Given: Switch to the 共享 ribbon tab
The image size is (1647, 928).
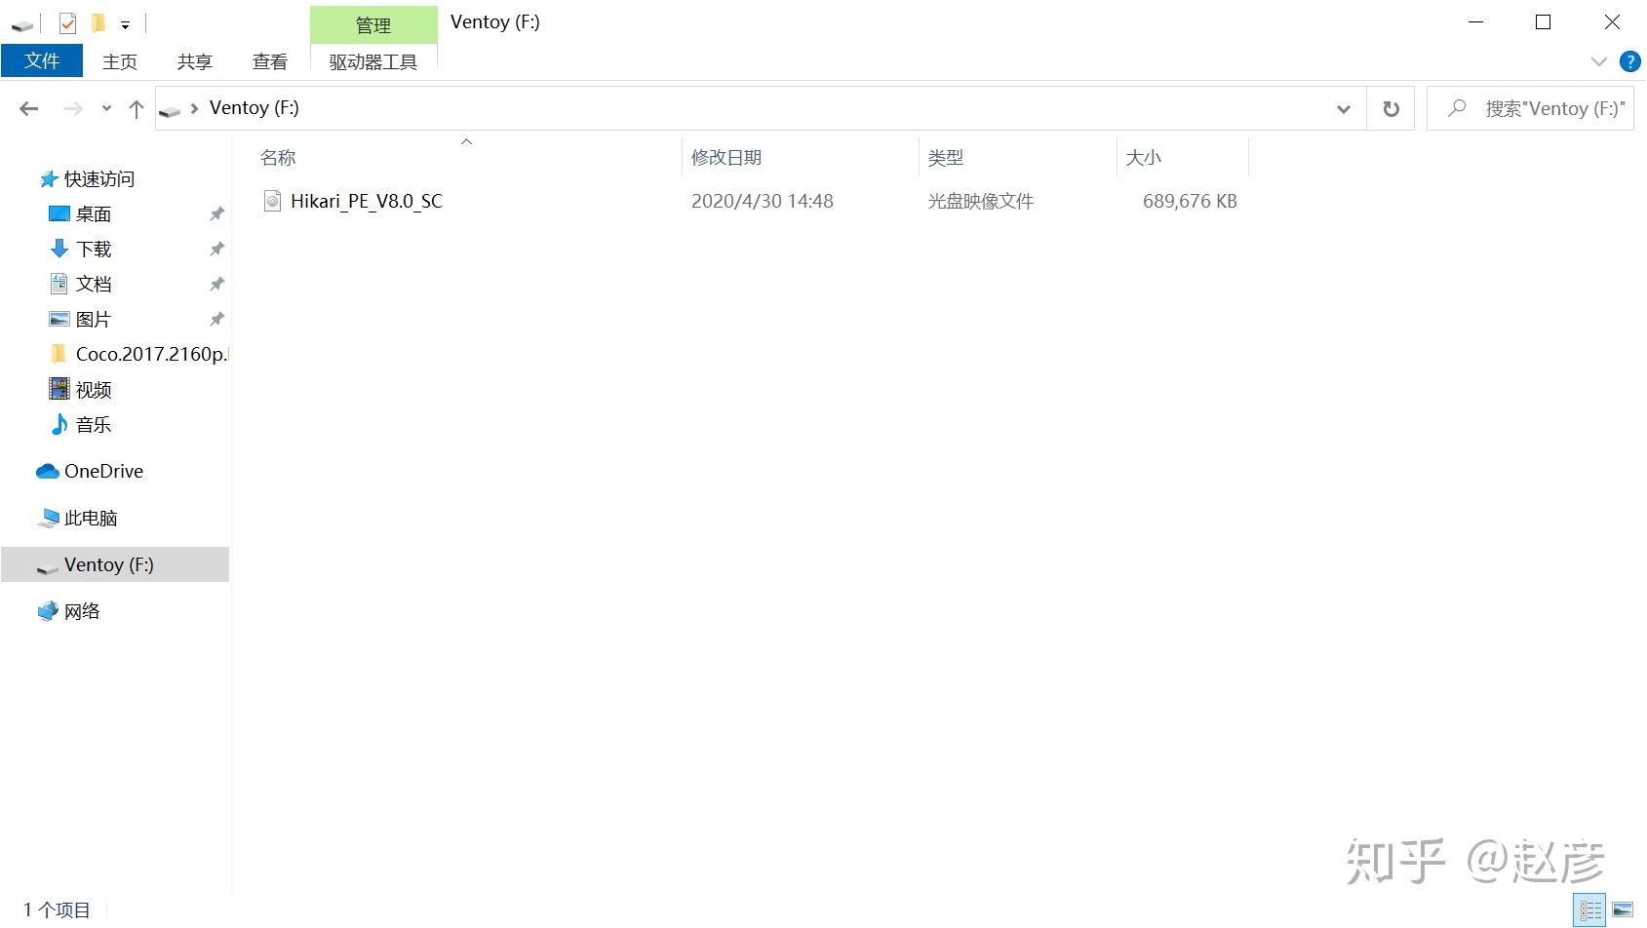Looking at the screenshot, I should 195,61.
